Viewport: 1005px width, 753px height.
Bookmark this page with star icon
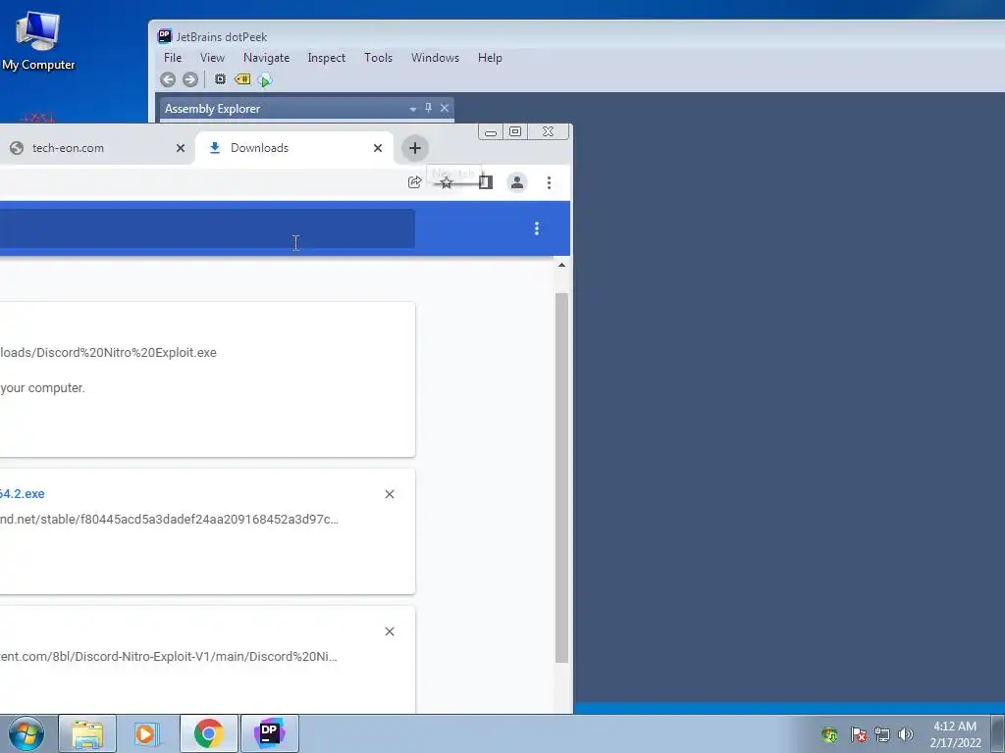pyautogui.click(x=447, y=183)
